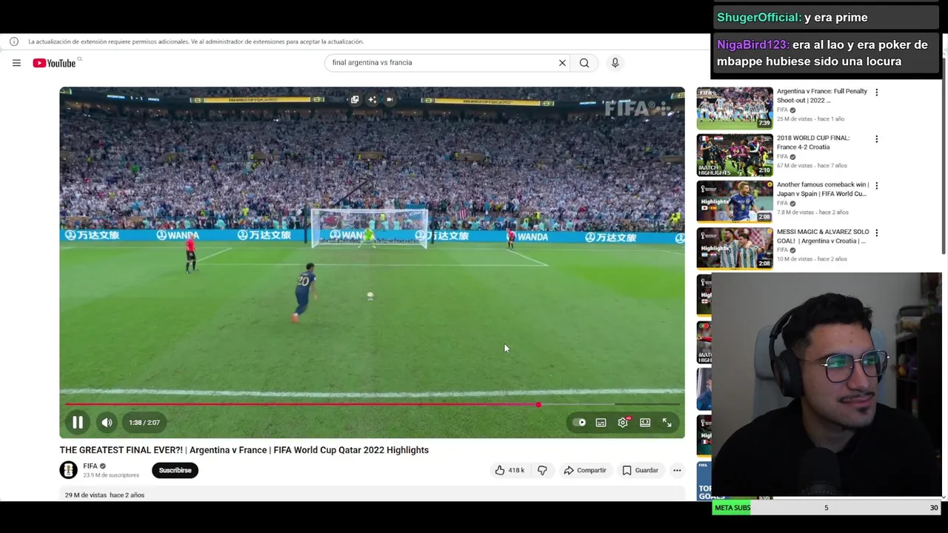948x533 pixels.
Task: Click the sparkle icon atop the video
Action: [372, 99]
